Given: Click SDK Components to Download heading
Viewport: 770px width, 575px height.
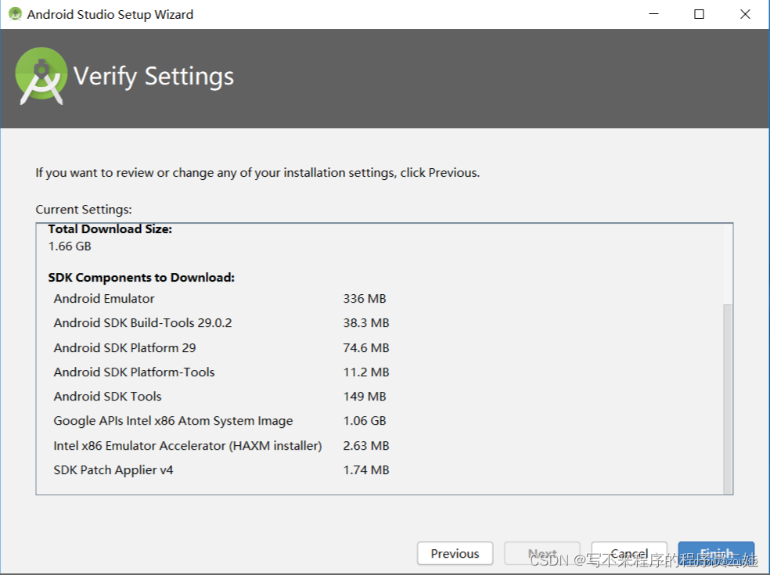Looking at the screenshot, I should (x=142, y=278).
